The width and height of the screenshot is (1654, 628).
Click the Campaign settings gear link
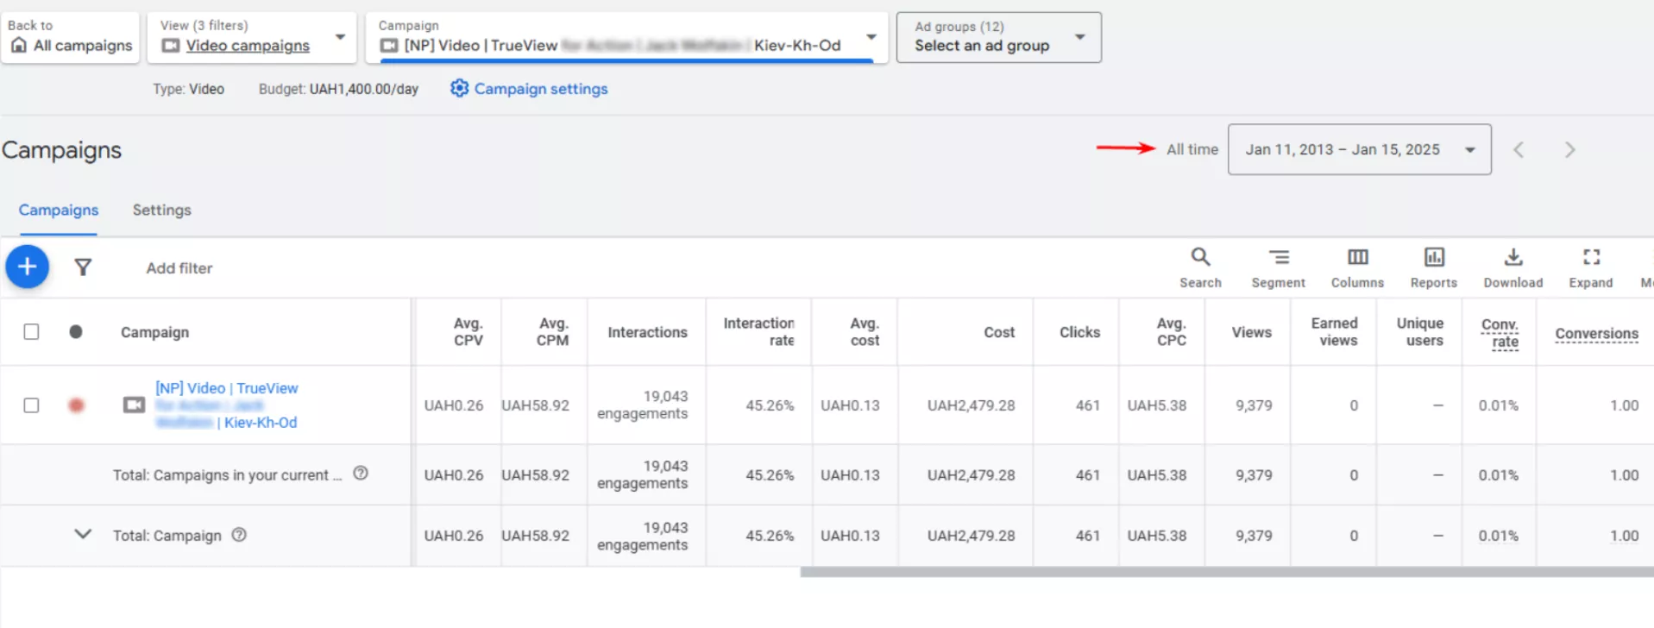[x=529, y=89]
